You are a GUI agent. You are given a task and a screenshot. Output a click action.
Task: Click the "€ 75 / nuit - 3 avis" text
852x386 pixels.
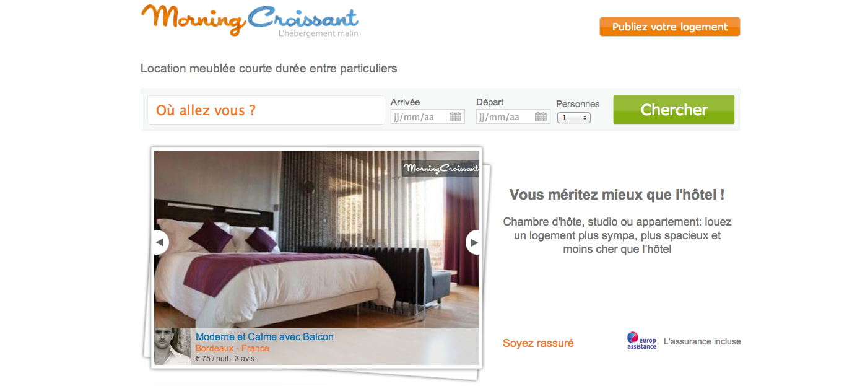pos(225,358)
